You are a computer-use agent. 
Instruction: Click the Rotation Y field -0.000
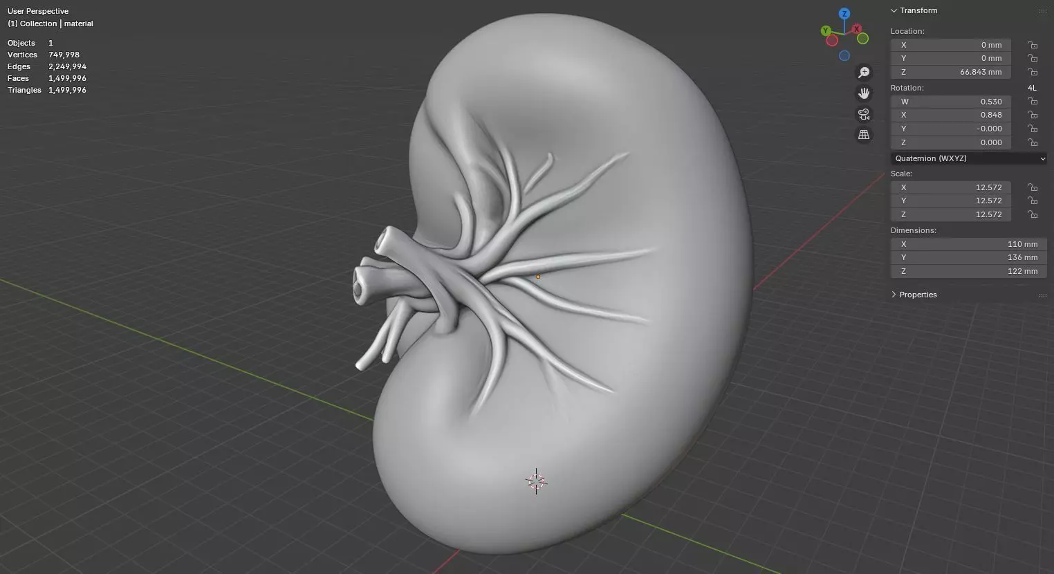pos(951,129)
